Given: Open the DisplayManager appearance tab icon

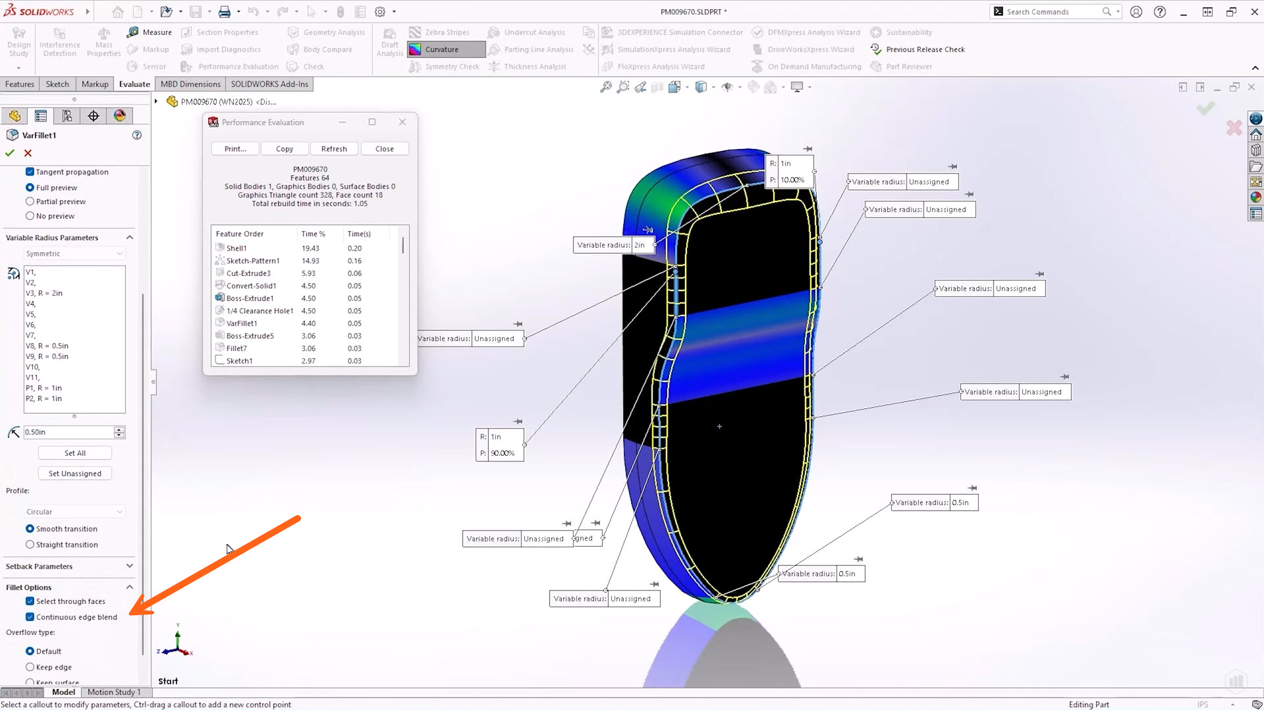Looking at the screenshot, I should (x=119, y=116).
